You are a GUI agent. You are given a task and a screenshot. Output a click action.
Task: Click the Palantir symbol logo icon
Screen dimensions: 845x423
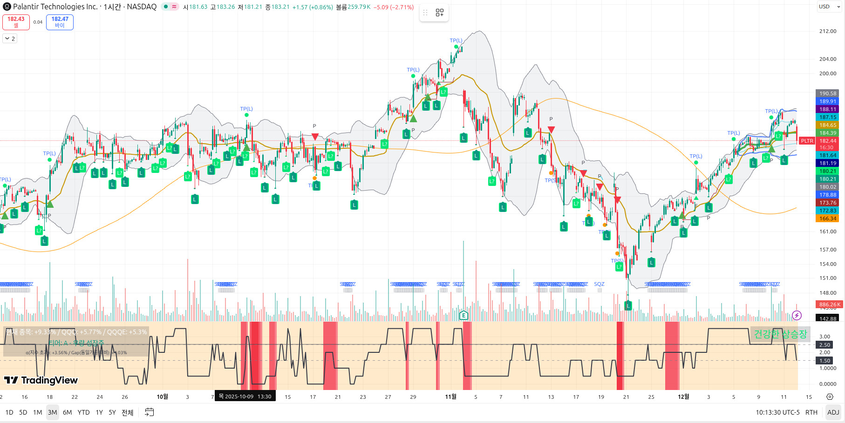(x=7, y=7)
